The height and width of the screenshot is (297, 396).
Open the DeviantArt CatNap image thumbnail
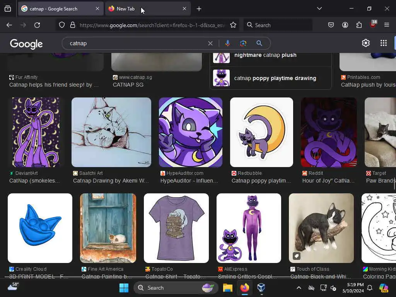(x=36, y=132)
